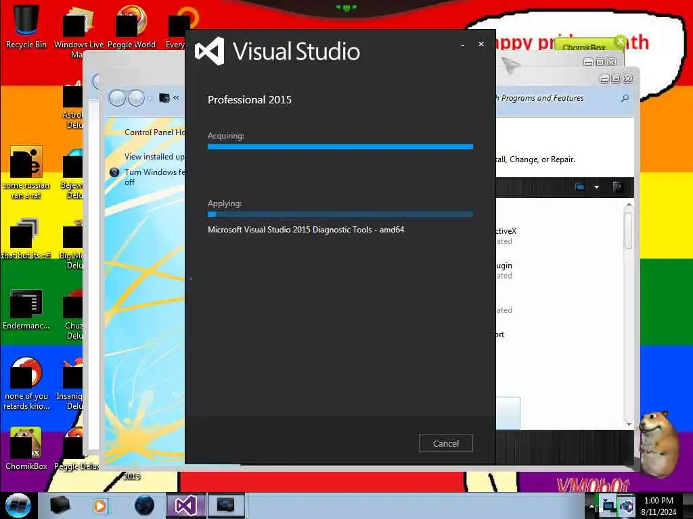Show hidden system tray icons

(591, 506)
